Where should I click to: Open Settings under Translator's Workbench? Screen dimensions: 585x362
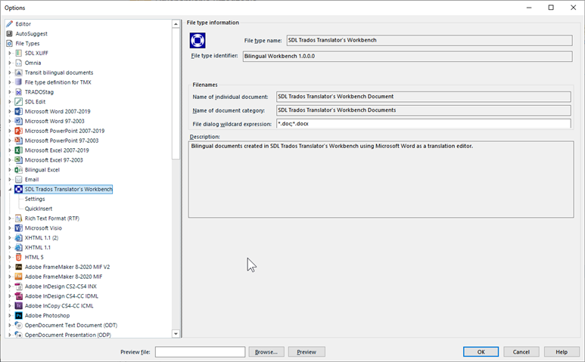pyautogui.click(x=35, y=199)
